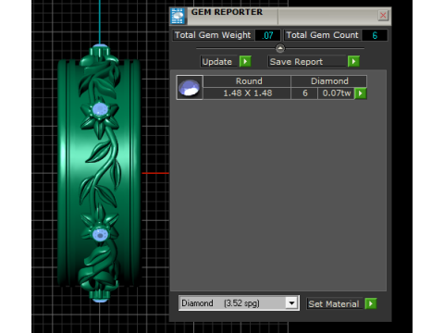Click the Total Gem Count label
This screenshot has width=444, height=333.
(322, 35)
